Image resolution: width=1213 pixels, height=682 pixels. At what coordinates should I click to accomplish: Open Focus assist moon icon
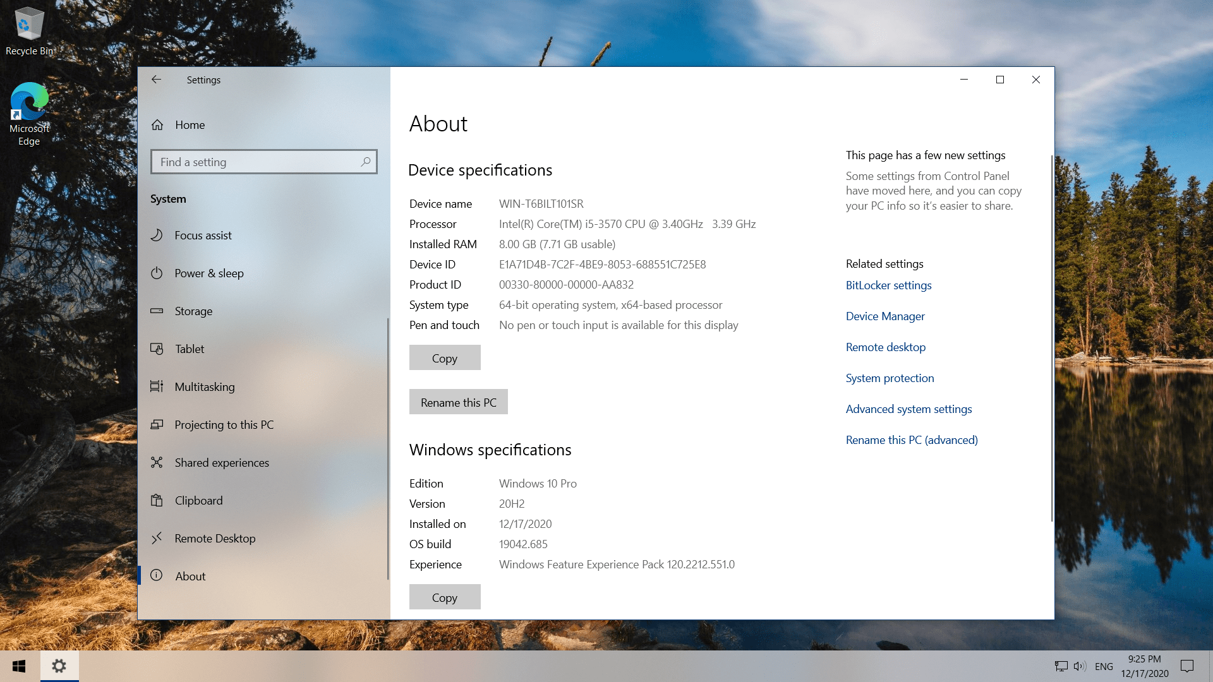(157, 235)
